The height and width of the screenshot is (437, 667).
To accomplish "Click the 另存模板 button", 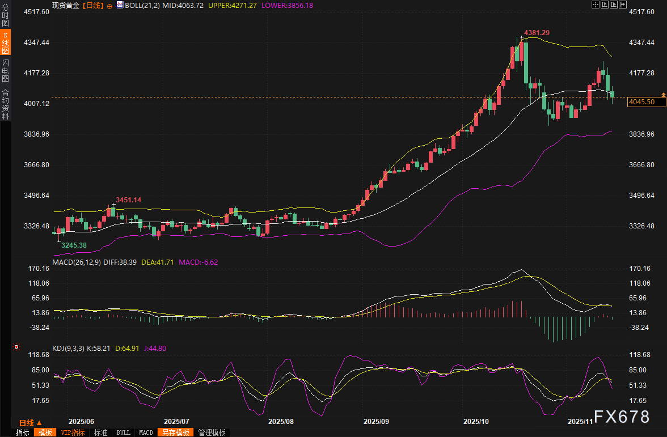I will pyautogui.click(x=175, y=432).
